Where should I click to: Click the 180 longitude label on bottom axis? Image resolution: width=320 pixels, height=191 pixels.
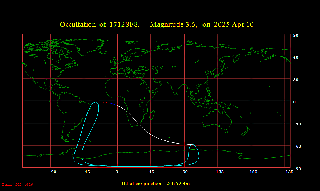[253, 172]
